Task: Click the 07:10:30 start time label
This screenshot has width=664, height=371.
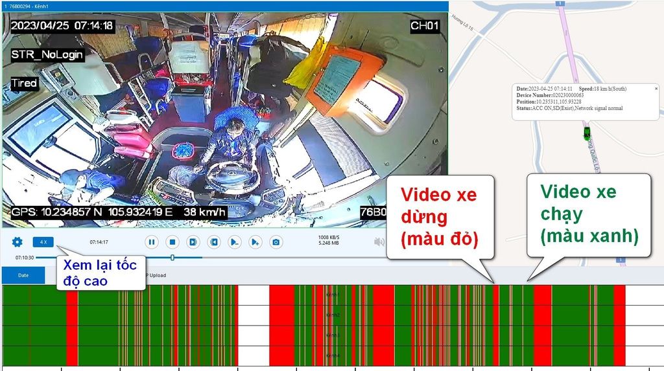Action: [25, 257]
